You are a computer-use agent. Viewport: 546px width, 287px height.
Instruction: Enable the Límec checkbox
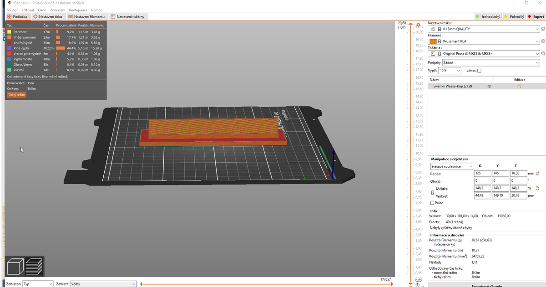[x=479, y=71]
